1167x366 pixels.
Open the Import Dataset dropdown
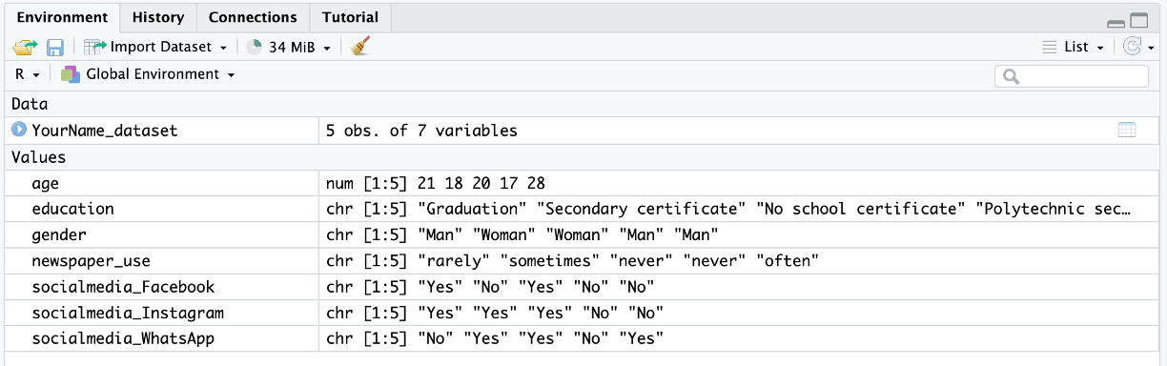tap(154, 47)
